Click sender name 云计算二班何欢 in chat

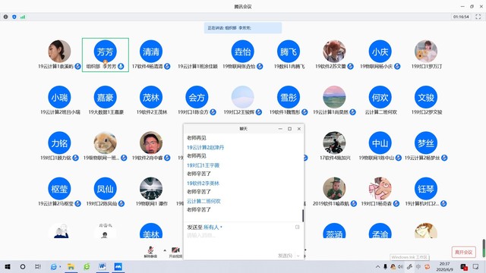[x=204, y=201]
